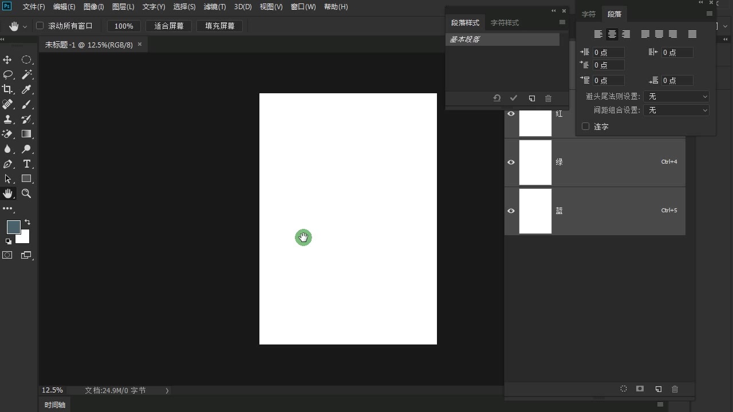Select the Spot Healing Brush tool

7,104
